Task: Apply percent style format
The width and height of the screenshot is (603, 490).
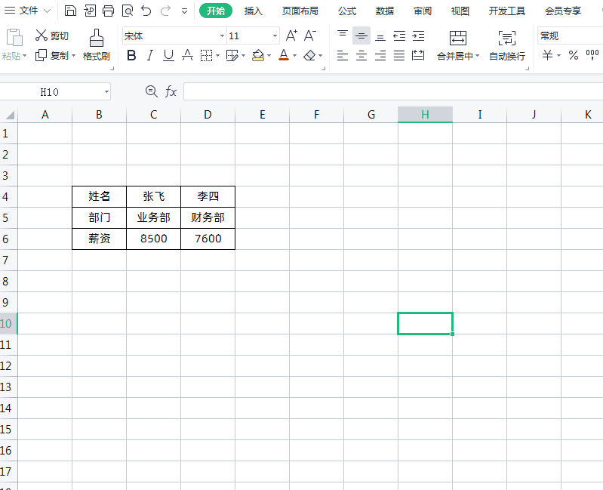Action: 574,55
